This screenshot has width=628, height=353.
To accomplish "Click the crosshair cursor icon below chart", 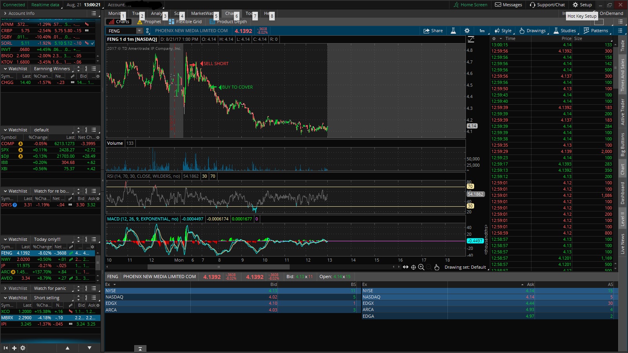I will click(413, 267).
